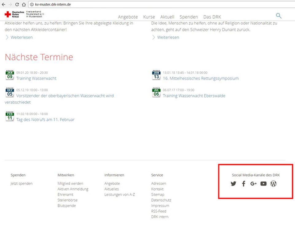Image resolution: width=295 pixels, height=229 pixels.
Task: Open the site search magnifier
Action: point(279,15)
